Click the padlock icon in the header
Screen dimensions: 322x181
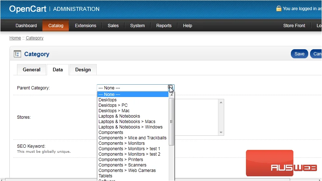click(279, 8)
